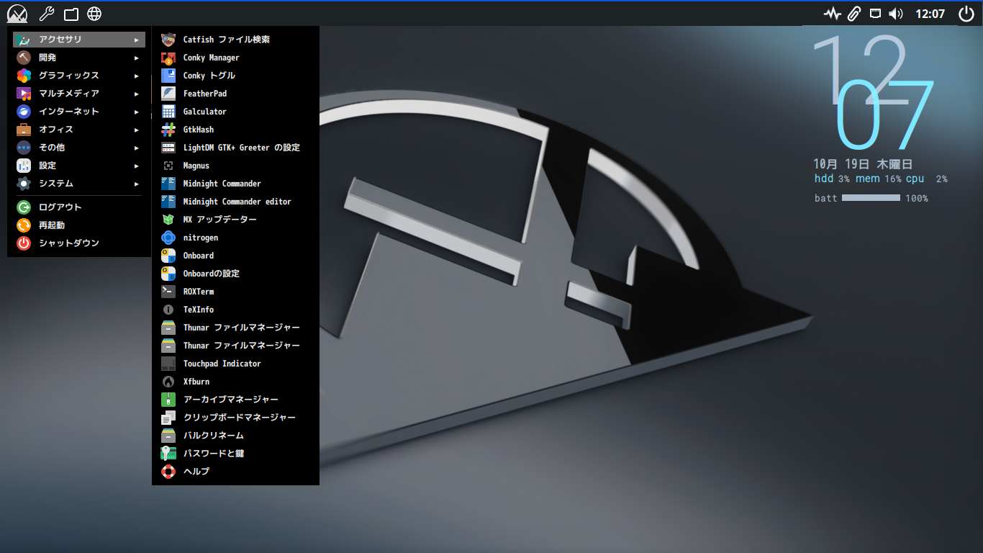The image size is (983, 553).
Task: Click the GtkHash hash icon
Action: tap(168, 130)
